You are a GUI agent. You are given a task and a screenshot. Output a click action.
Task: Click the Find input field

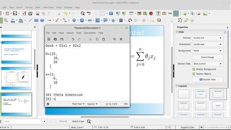(x=22, y=121)
